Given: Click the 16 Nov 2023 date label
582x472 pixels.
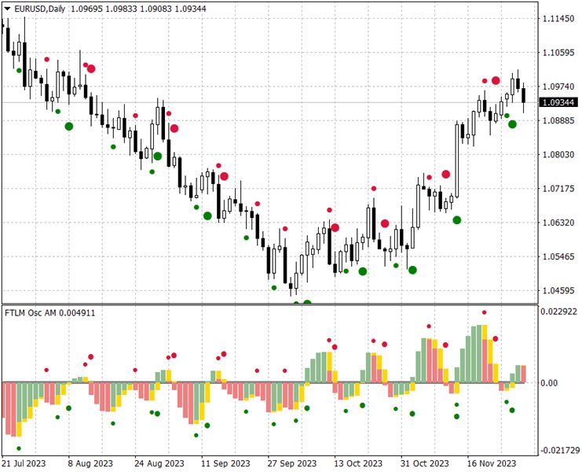Looking at the screenshot, I should click(492, 463).
